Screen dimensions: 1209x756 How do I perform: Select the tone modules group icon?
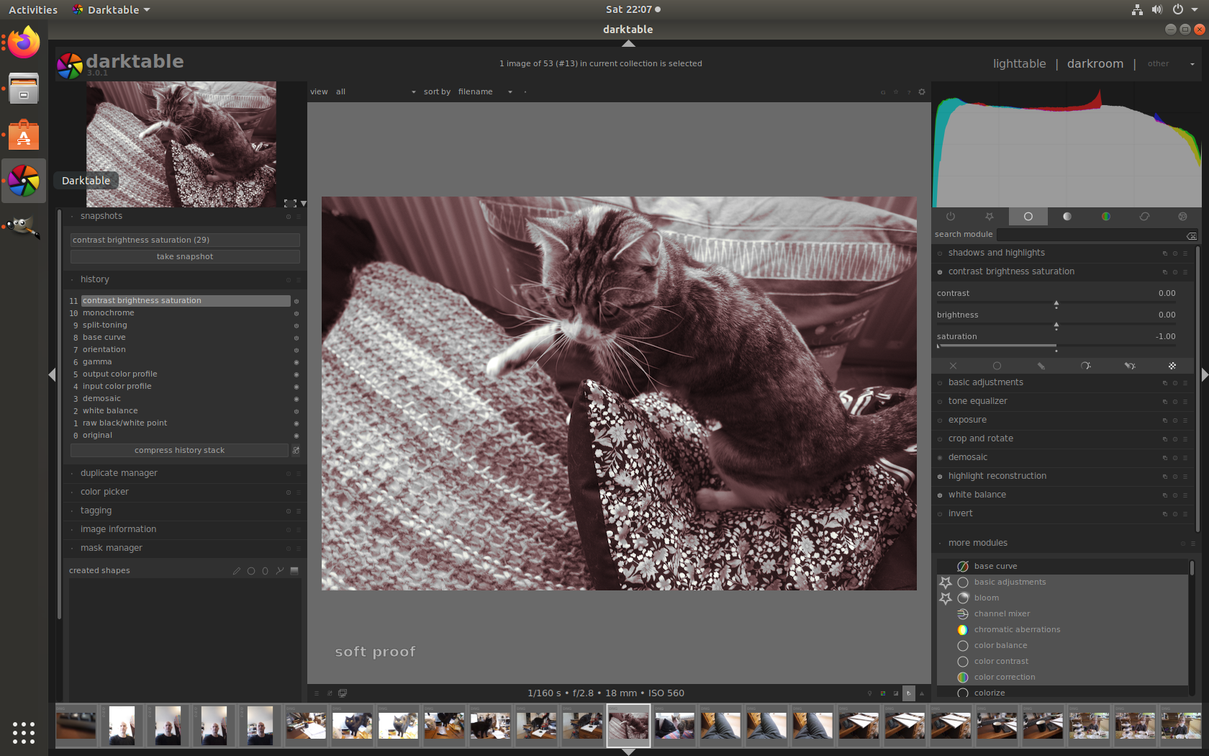pyautogui.click(x=1067, y=217)
